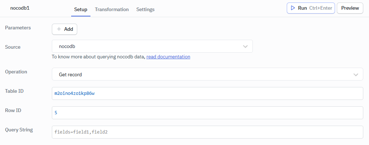Run the query with the Run button

[x=310, y=8]
